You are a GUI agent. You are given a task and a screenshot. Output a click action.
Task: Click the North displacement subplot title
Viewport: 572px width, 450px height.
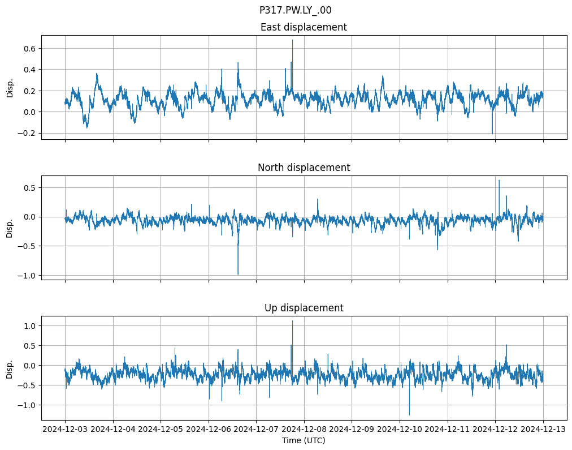point(304,168)
